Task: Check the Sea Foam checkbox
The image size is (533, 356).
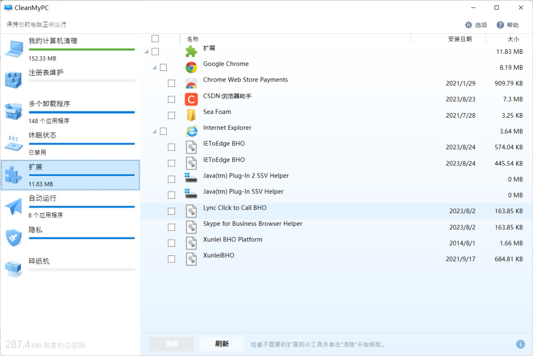Action: pos(171,115)
